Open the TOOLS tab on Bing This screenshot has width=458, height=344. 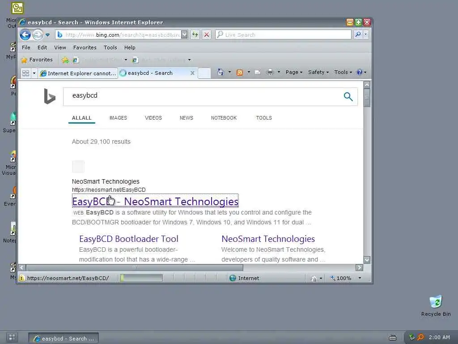(x=264, y=118)
